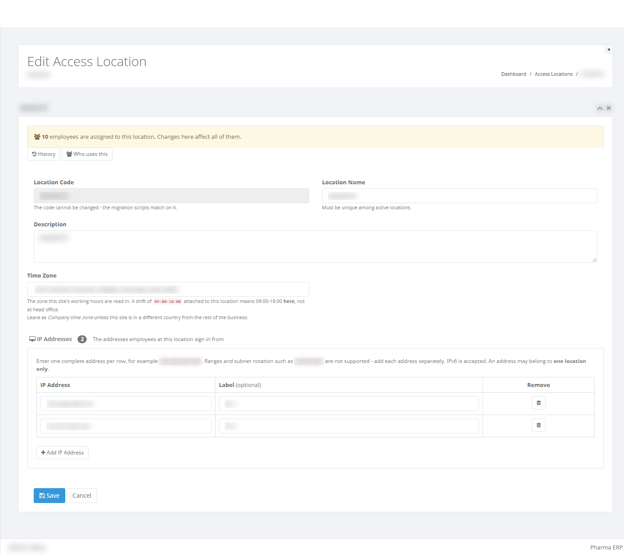Viewport: 624px width, 556px height.
Task: Edit the first row Label field
Action: [x=349, y=404]
